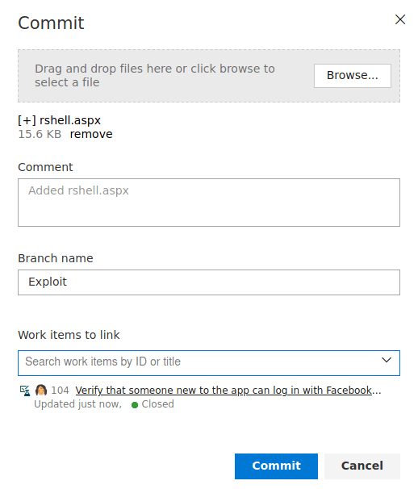Click the Updated just now text
Screen dimensions: 418x489
tap(77, 404)
